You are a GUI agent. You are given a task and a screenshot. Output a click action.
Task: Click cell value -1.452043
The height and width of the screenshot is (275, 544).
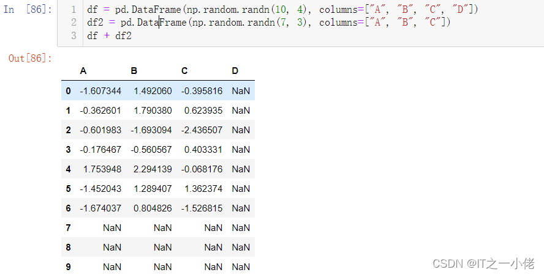tap(100, 188)
